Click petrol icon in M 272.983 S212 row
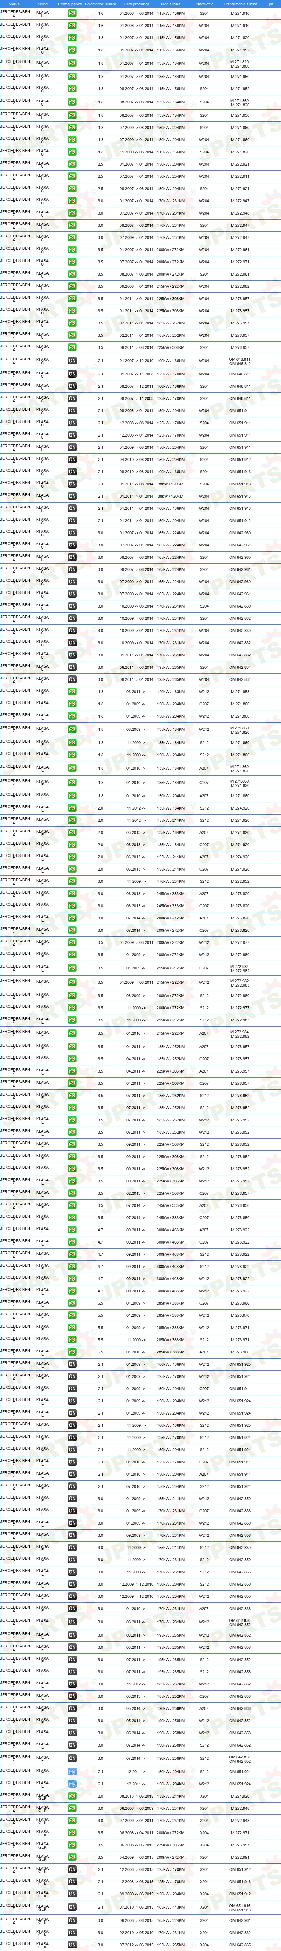 (72, 1020)
